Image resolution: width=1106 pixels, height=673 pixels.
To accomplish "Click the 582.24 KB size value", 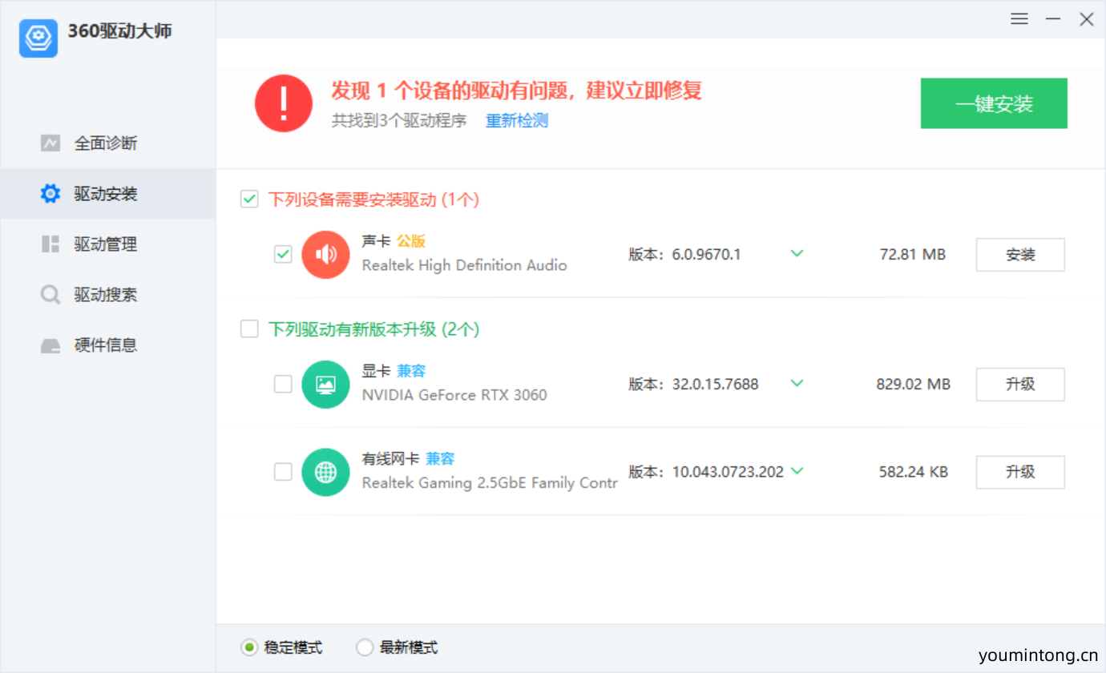I will click(x=914, y=472).
